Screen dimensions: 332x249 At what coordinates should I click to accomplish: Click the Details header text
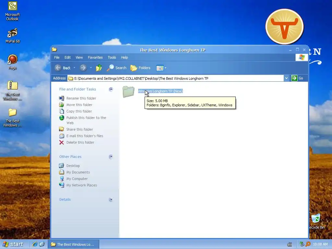65,199
